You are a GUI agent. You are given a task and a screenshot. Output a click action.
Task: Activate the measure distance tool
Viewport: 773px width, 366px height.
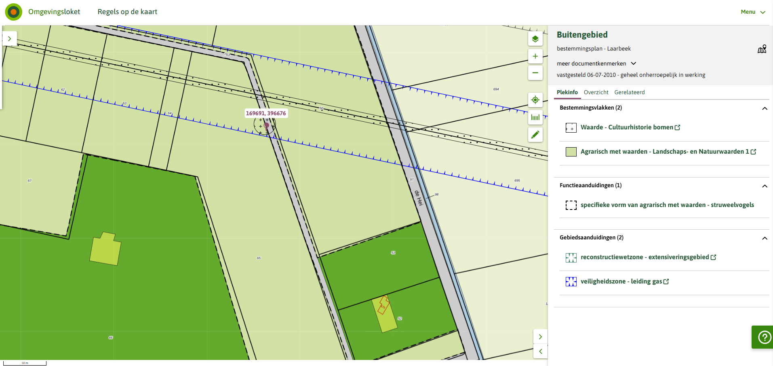point(535,117)
